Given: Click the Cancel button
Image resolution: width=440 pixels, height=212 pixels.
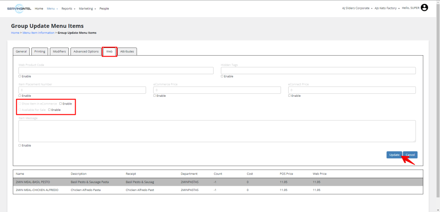Looking at the screenshot, I should [x=410, y=155].
